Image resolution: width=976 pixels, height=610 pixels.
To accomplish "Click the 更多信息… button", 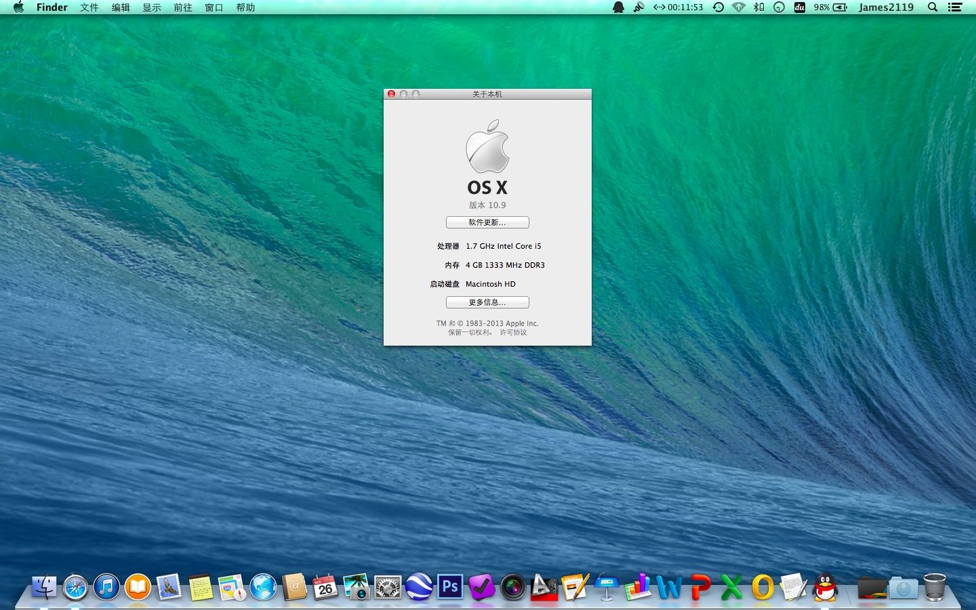I will coord(487,302).
